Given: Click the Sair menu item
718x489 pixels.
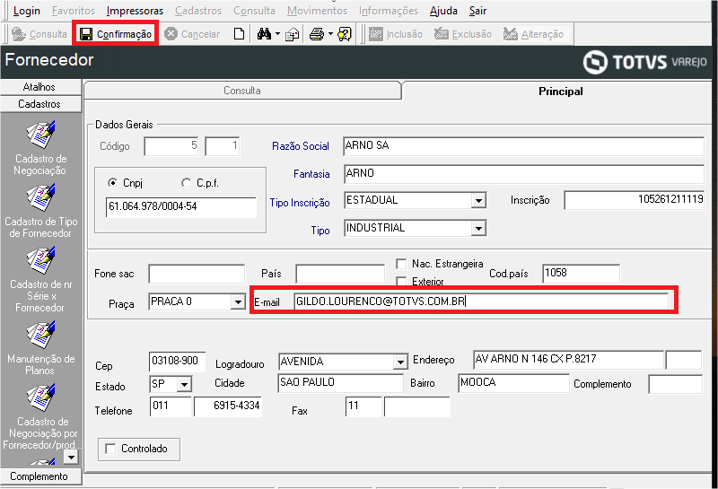Looking at the screenshot, I should point(477,11).
